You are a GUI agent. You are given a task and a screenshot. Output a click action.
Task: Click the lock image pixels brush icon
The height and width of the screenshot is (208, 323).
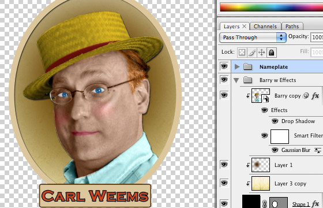(x=251, y=53)
